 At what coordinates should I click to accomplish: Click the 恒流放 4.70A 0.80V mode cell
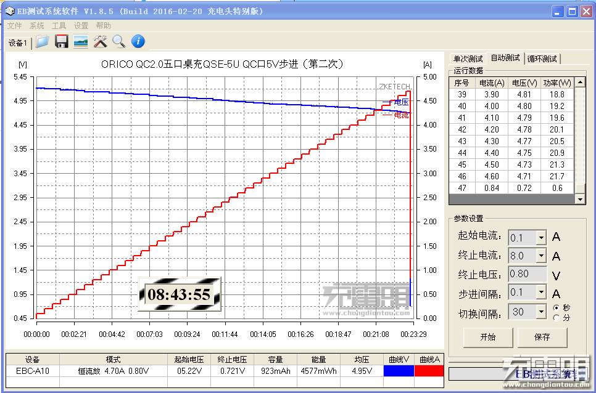(x=114, y=371)
